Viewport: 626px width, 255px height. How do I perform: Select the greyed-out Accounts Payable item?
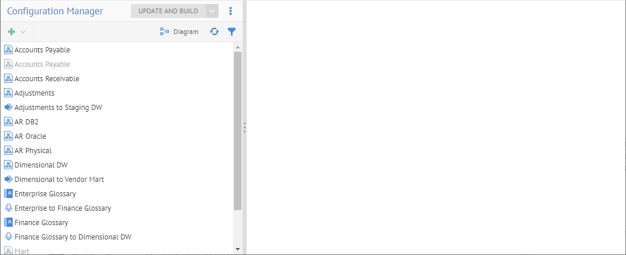[42, 64]
